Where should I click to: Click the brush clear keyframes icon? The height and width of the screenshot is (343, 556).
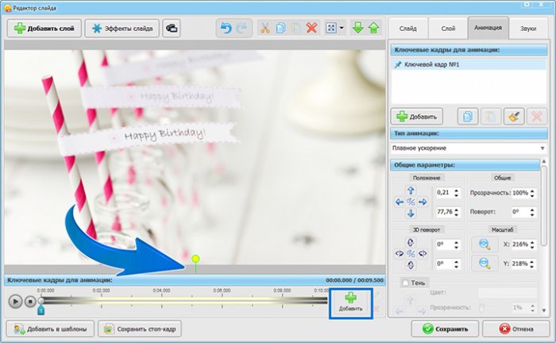pyautogui.click(x=515, y=116)
